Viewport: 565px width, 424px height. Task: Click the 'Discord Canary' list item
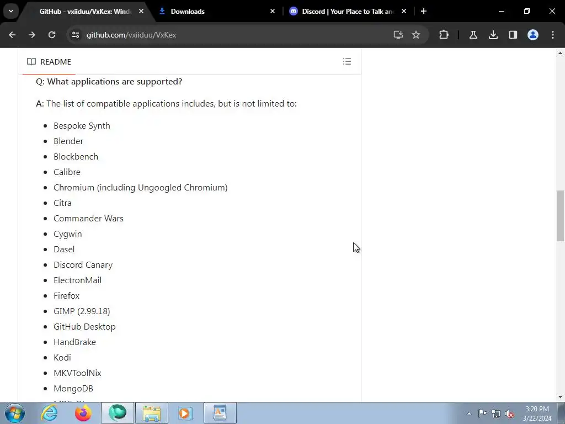(83, 265)
